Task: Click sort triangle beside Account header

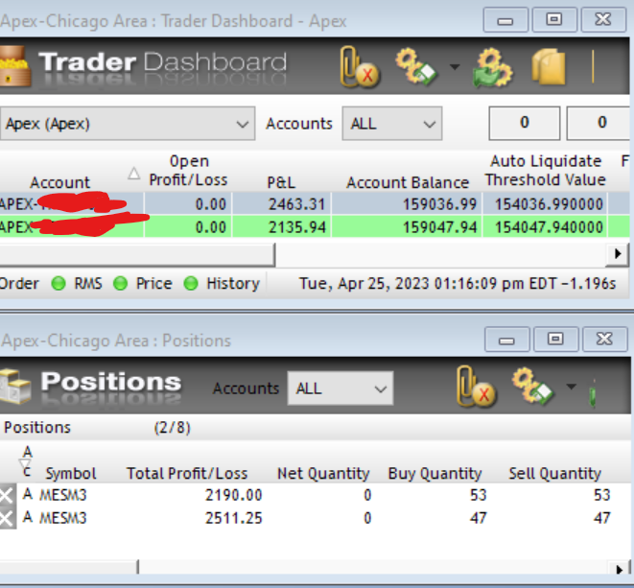Action: pyautogui.click(x=134, y=174)
